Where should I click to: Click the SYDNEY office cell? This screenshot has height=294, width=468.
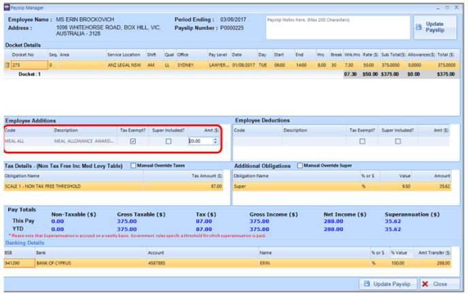pyautogui.click(x=192, y=65)
